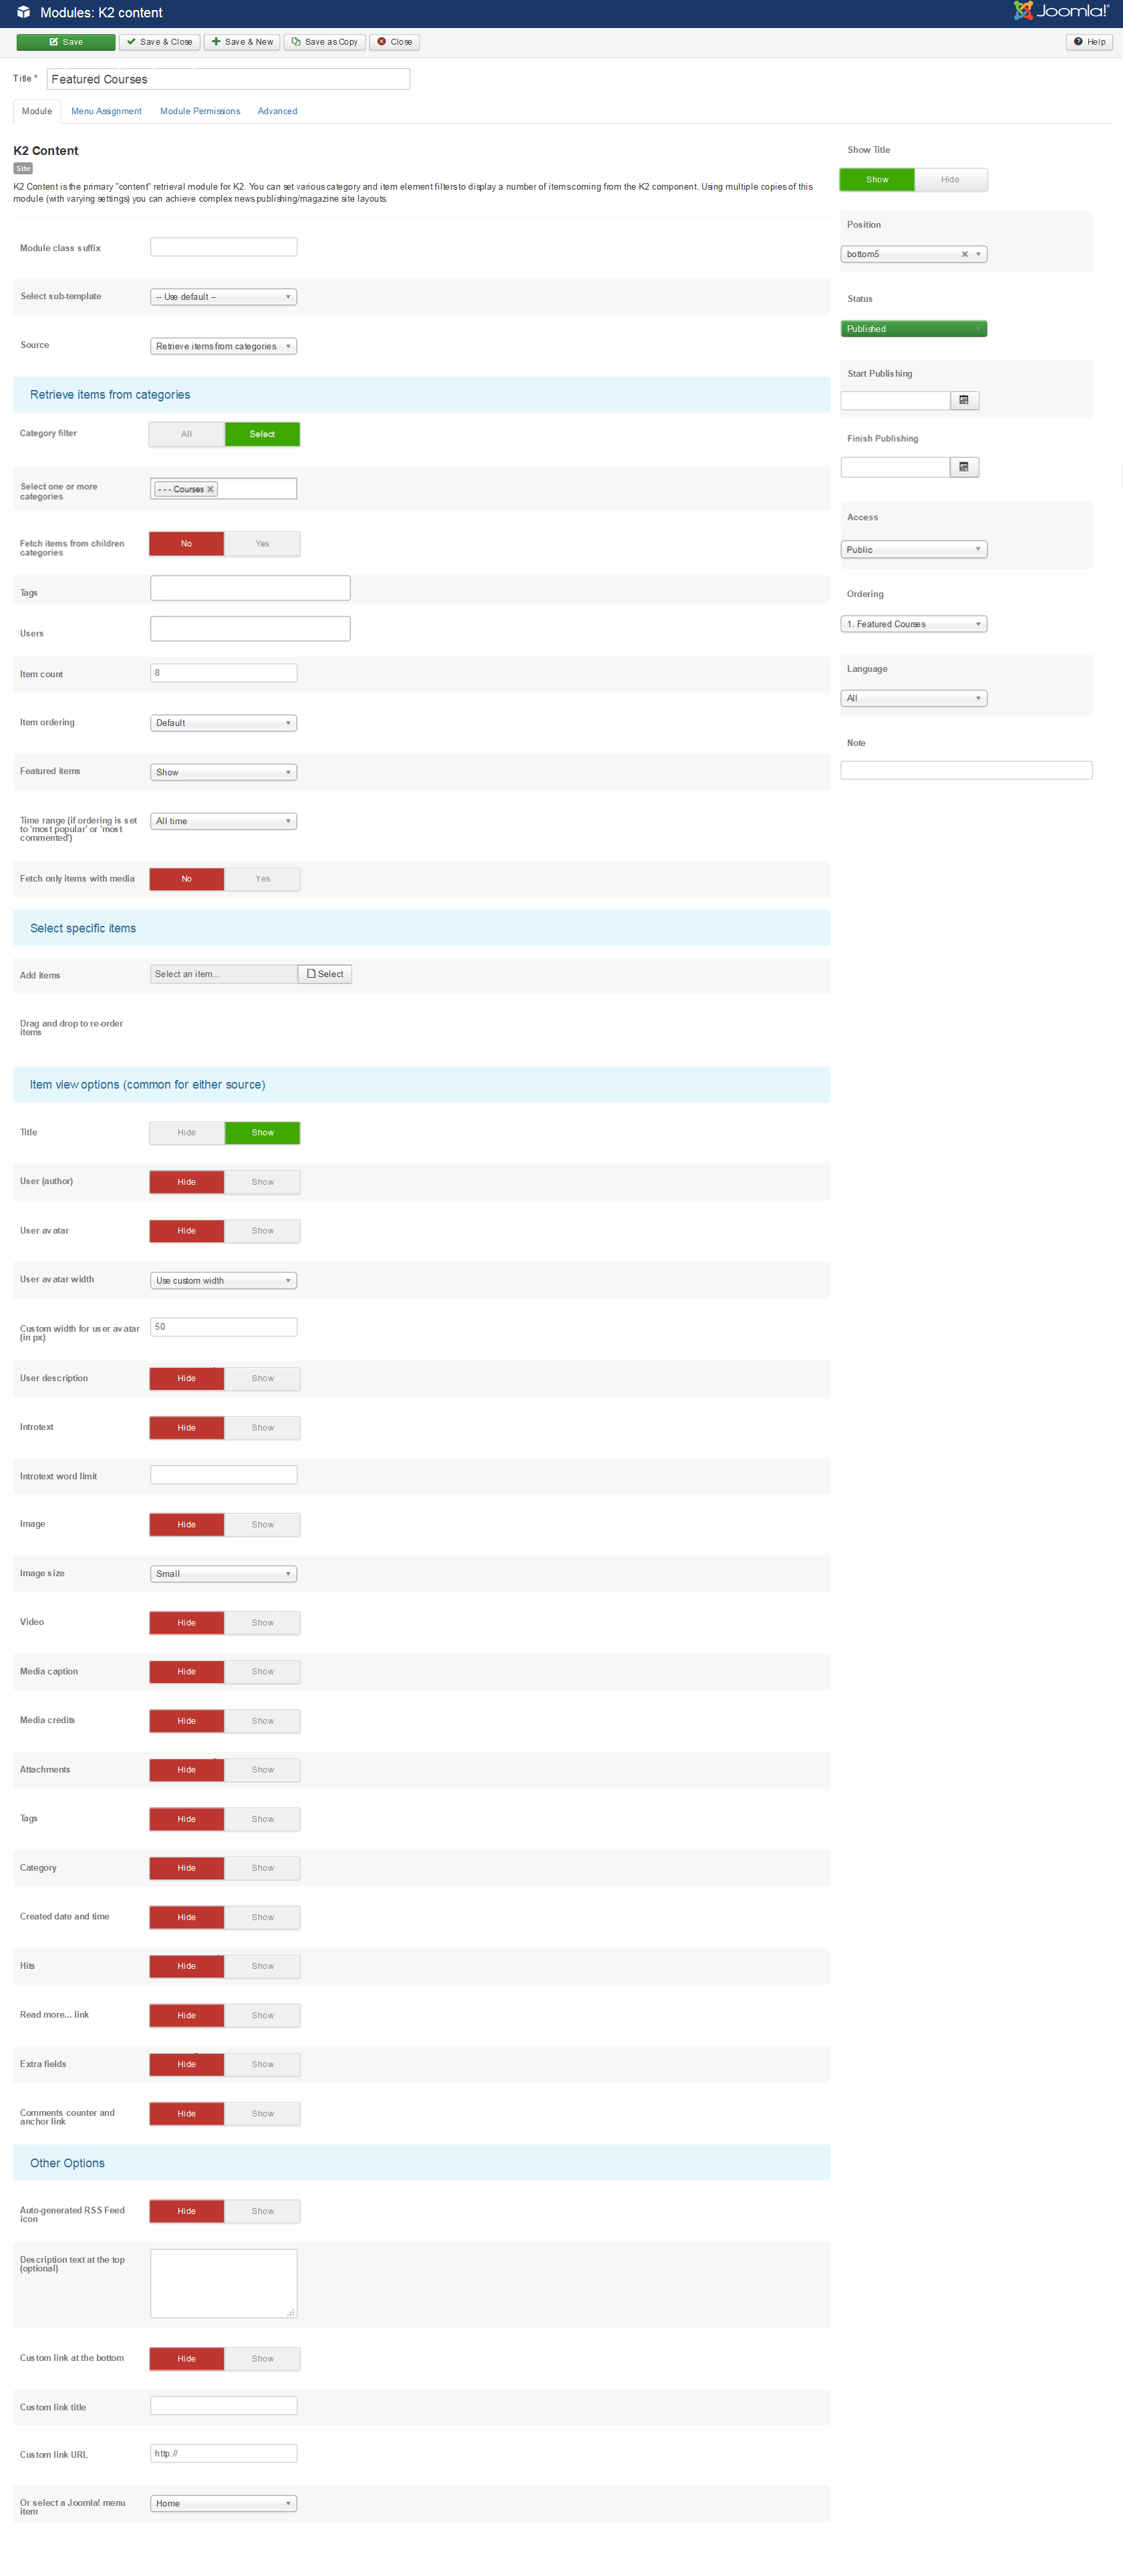
Task: Show the Image option
Action: coord(262,1525)
